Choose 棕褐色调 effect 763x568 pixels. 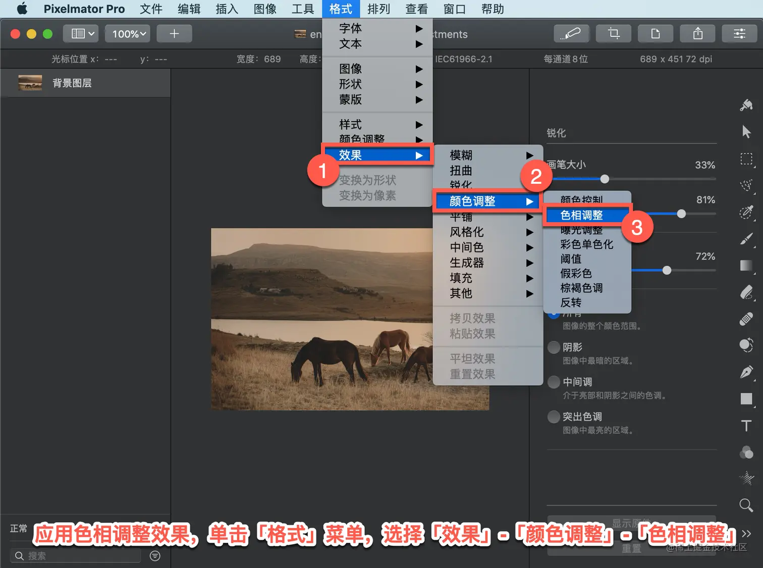coord(587,288)
